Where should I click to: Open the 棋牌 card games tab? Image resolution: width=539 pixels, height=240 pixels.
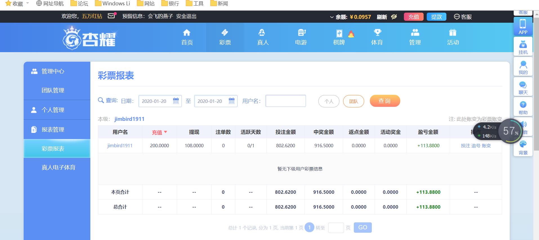tap(339, 37)
